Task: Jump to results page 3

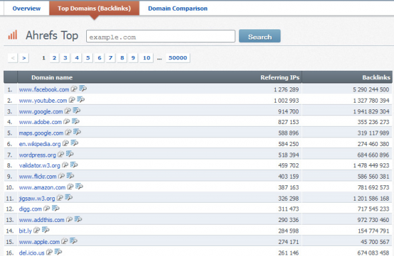Action: pos(65,58)
